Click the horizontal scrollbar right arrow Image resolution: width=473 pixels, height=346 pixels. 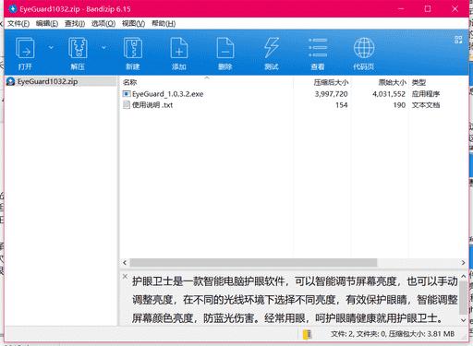coord(463,263)
